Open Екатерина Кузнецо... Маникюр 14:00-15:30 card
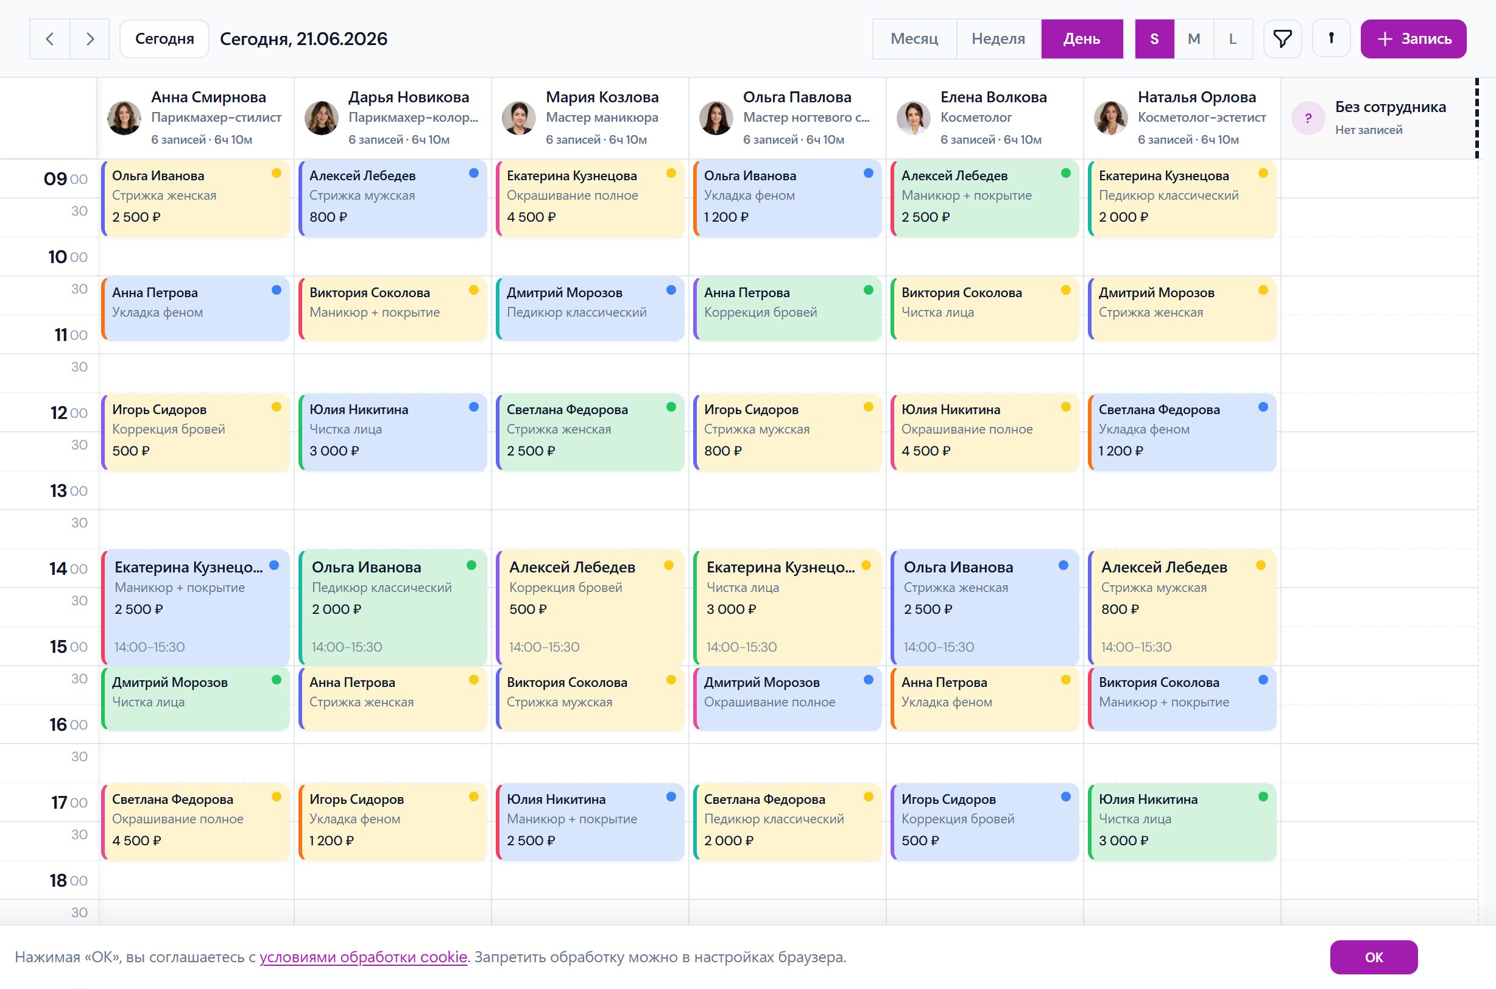Image resolution: width=1496 pixels, height=989 pixels. click(x=196, y=607)
